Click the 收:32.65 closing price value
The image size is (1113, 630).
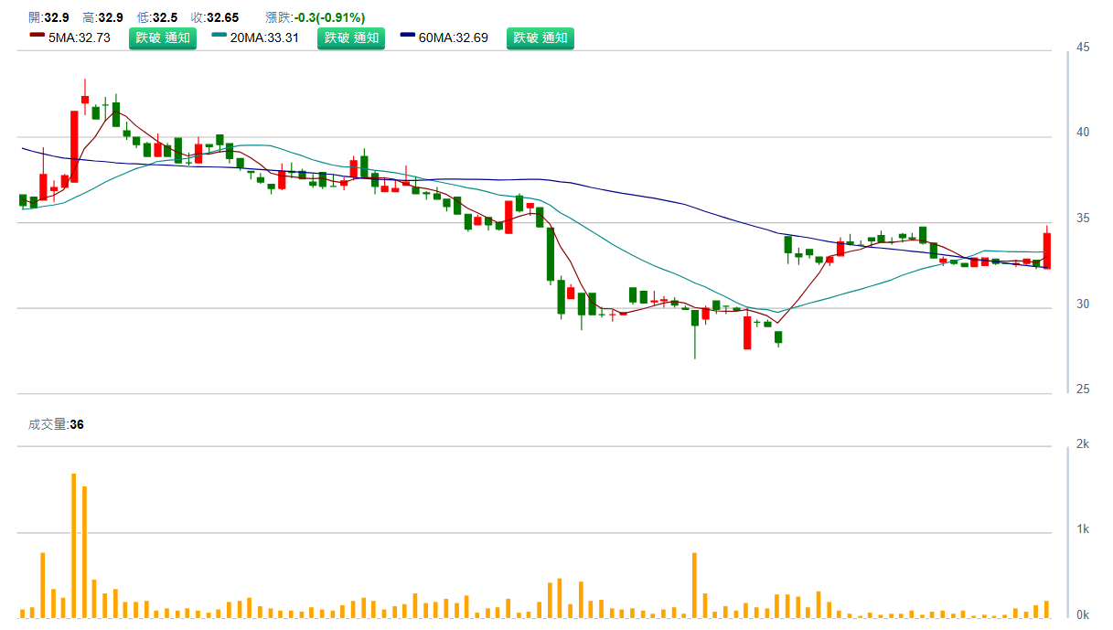click(x=215, y=17)
